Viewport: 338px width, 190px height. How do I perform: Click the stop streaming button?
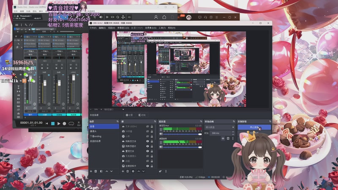[x=254, y=128]
